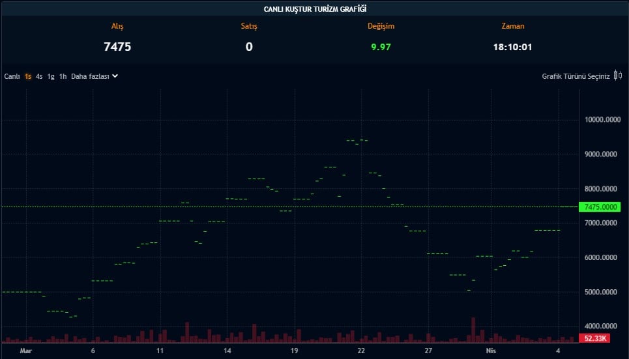Viewport: 629px width, 359px height.
Task: Select the Canlı live interval
Action: [12, 76]
